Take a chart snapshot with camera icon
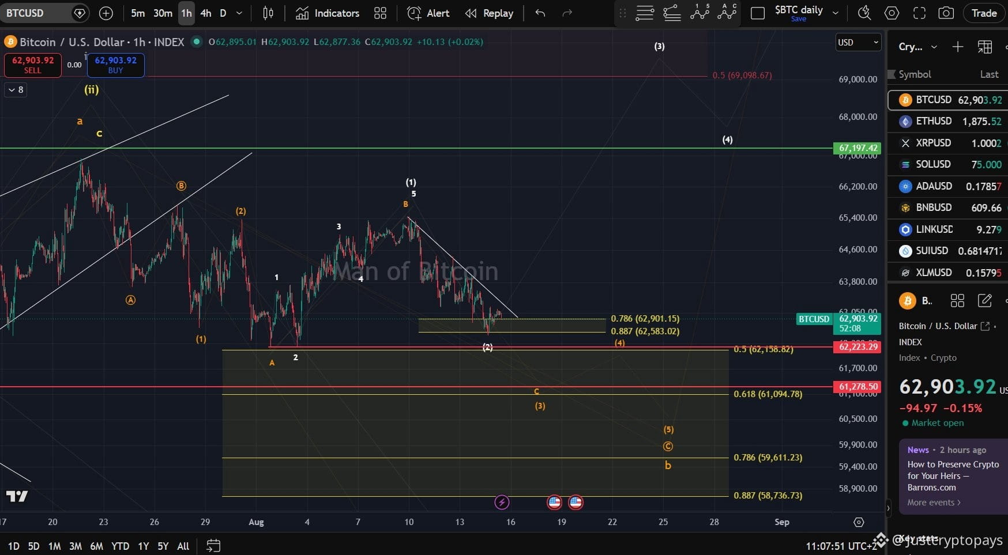The width and height of the screenshot is (1008, 555). (x=946, y=13)
